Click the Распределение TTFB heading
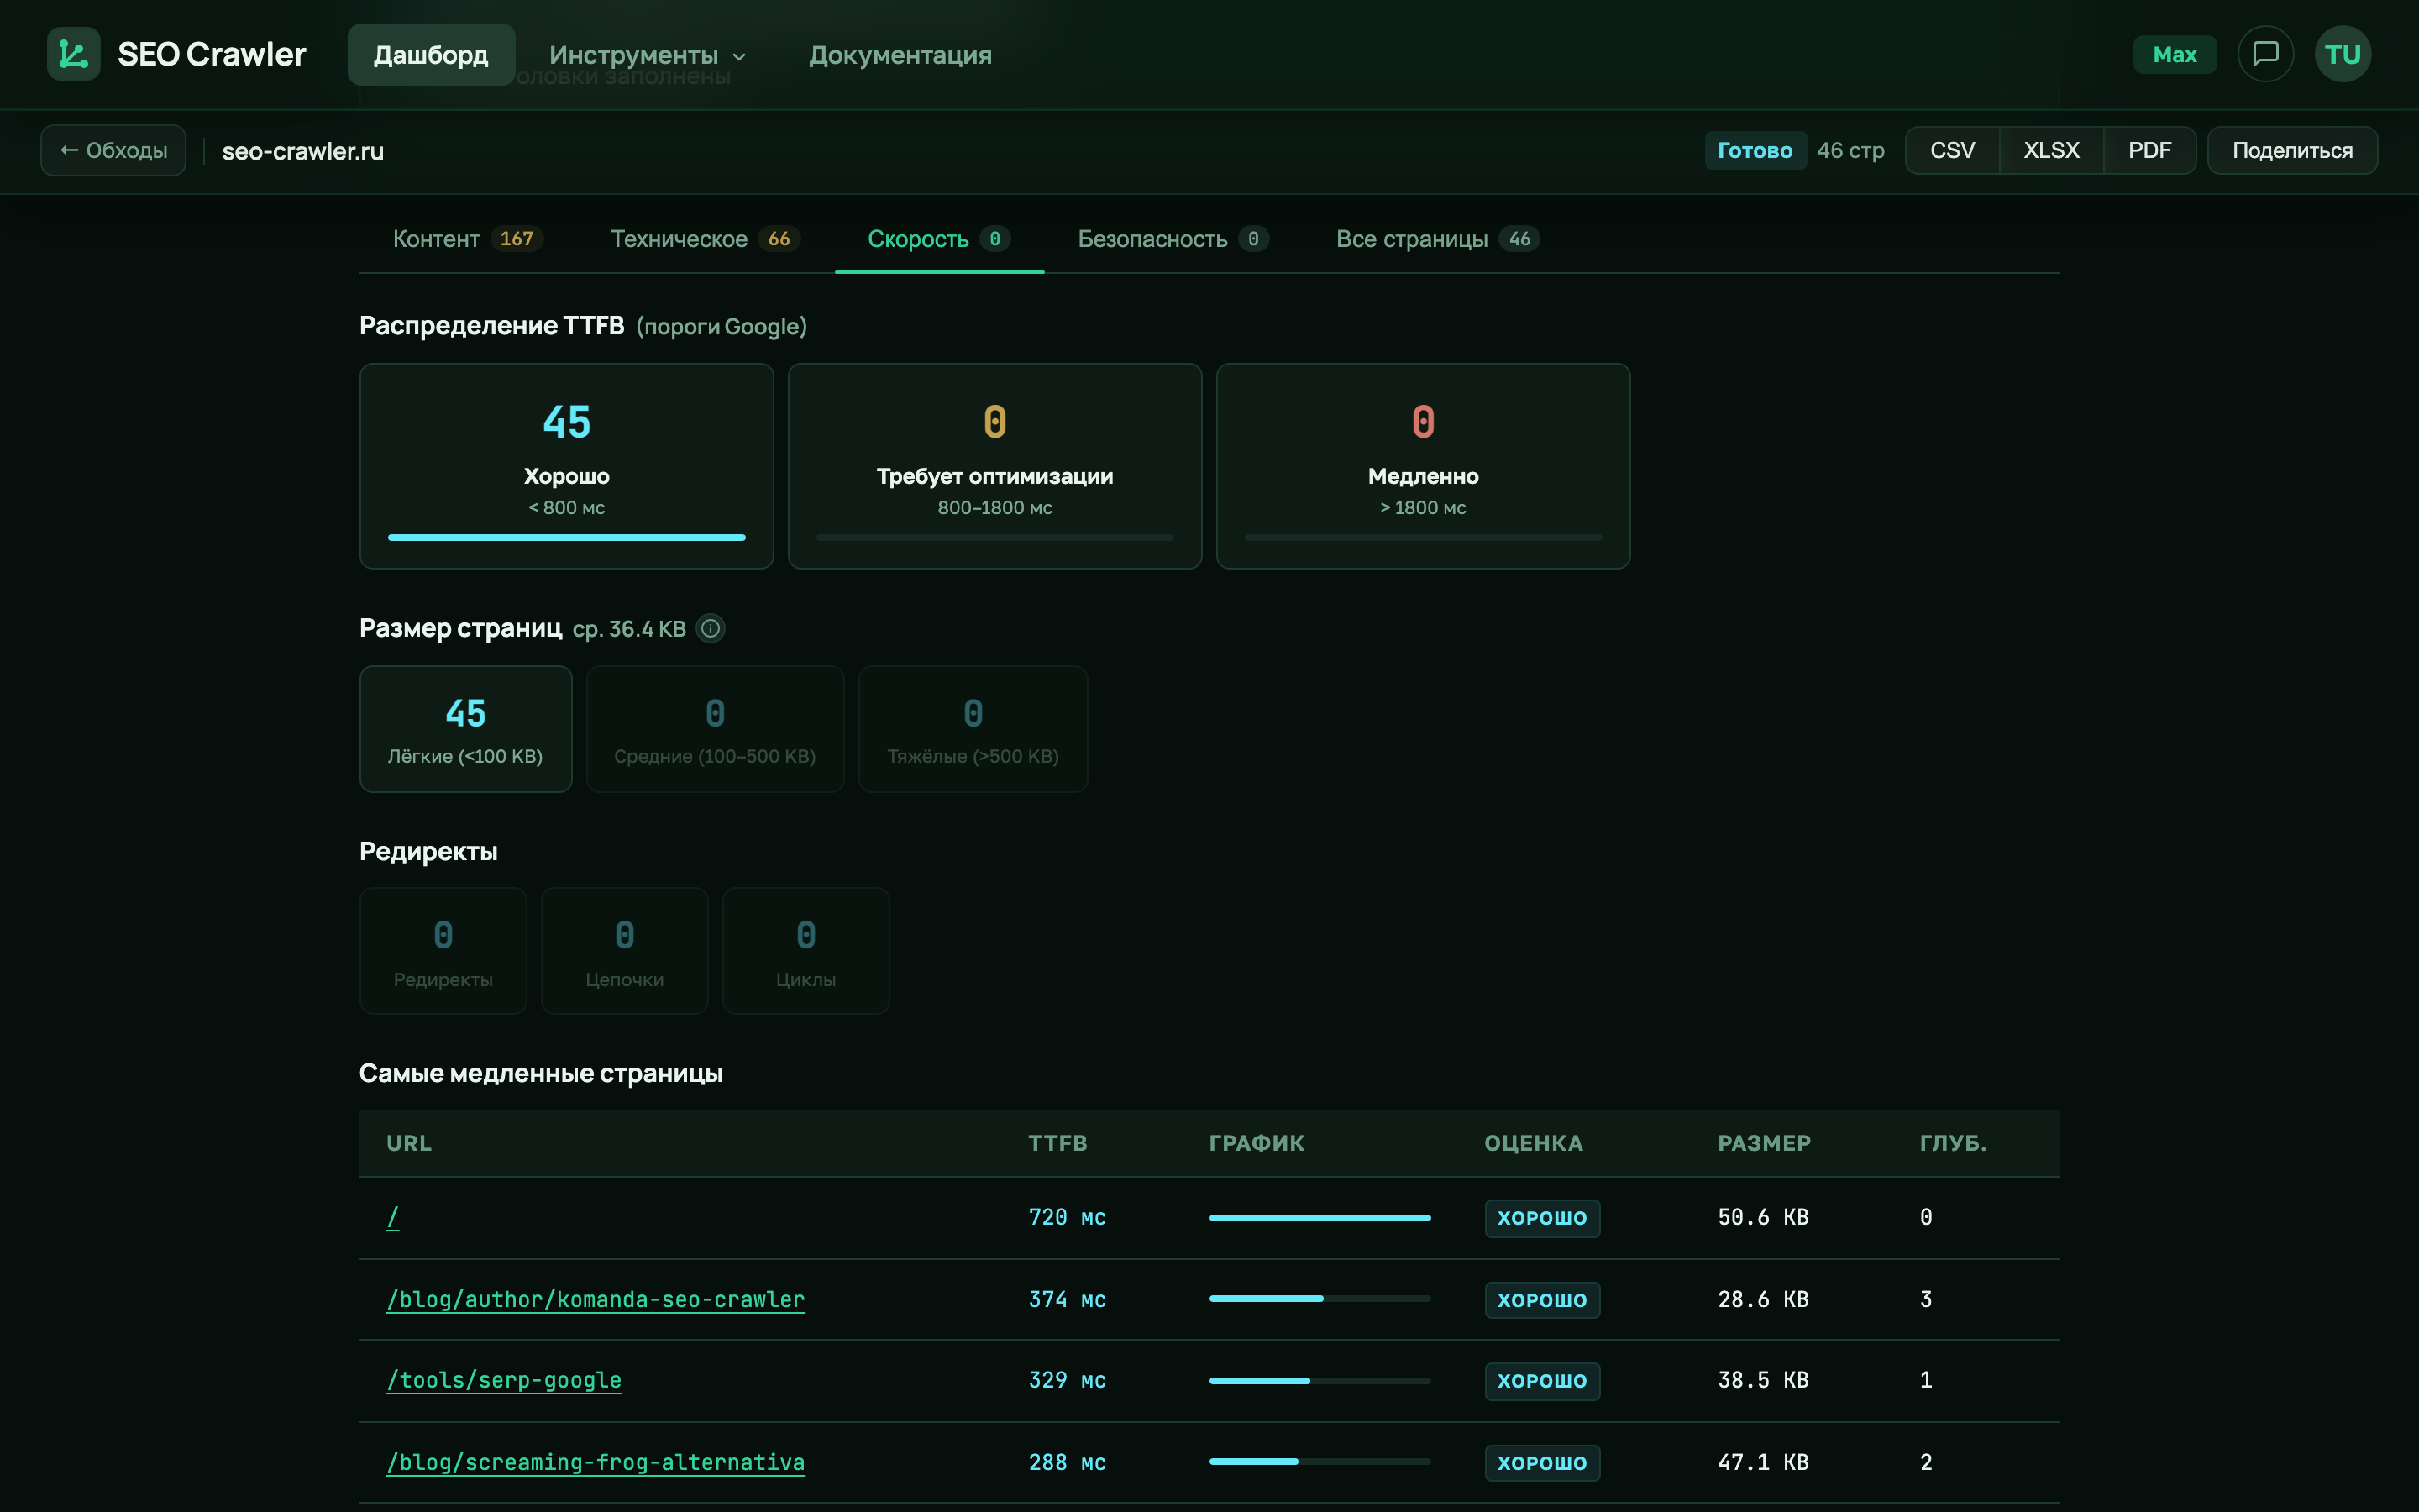2419x1512 pixels. (492, 326)
